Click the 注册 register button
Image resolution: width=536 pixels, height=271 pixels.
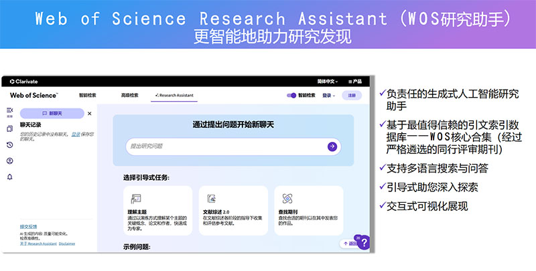[352, 96]
